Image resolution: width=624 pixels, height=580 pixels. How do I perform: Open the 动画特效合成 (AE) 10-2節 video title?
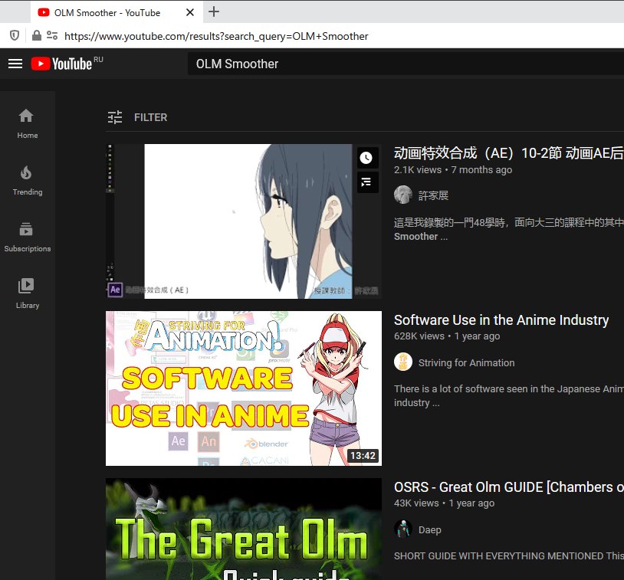pyautogui.click(x=508, y=153)
